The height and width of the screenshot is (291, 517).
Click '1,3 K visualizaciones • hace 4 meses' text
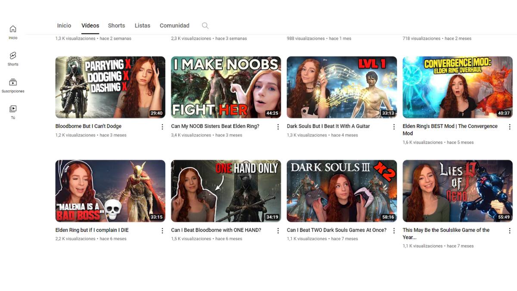point(322,135)
